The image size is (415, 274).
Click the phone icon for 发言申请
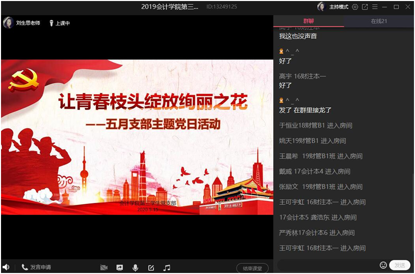pyautogui.click(x=24, y=267)
